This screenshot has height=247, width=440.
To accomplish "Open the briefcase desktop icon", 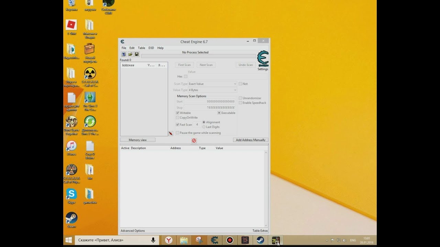I will click(x=90, y=53).
